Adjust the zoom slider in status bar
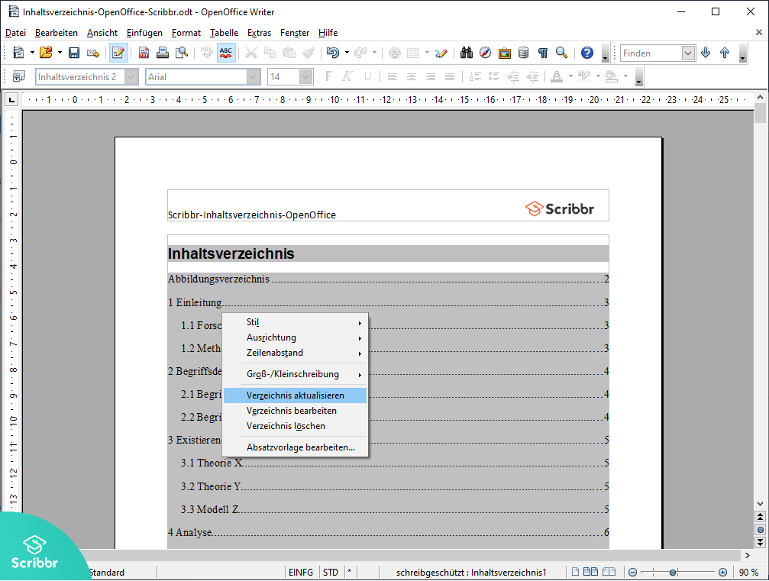Image resolution: width=769 pixels, height=581 pixels. [673, 572]
